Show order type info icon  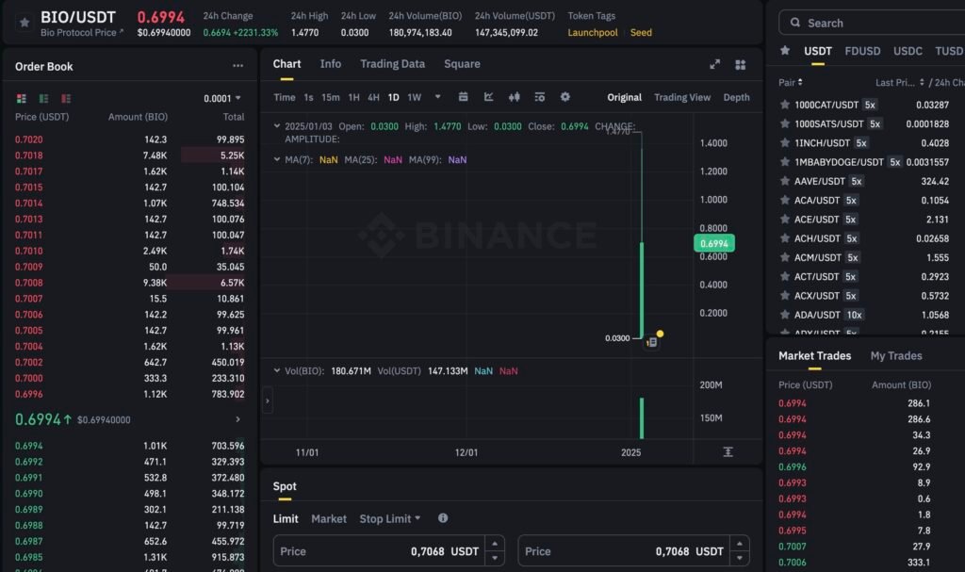tap(443, 518)
